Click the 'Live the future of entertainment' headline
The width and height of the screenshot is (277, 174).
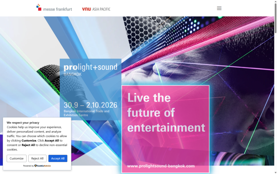(x=166, y=113)
